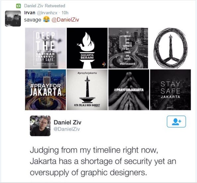This screenshot has height=183, width=197.
Task: Open the Spread Love city skyline image
Action: [x=128, y=48]
